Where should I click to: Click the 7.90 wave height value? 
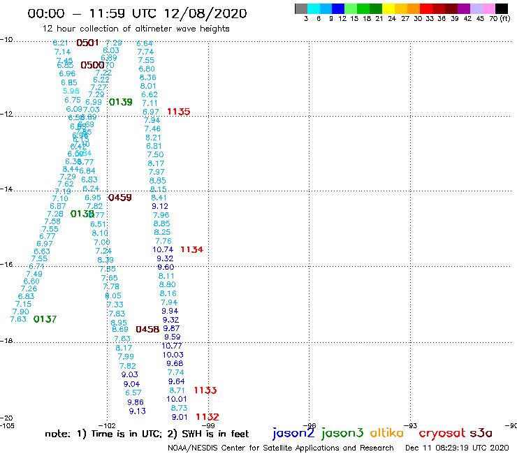tap(21, 312)
